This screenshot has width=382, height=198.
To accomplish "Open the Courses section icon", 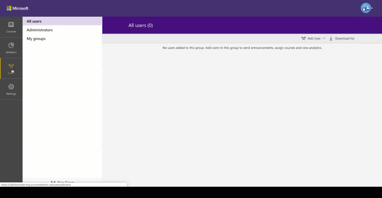I will tap(11, 24).
